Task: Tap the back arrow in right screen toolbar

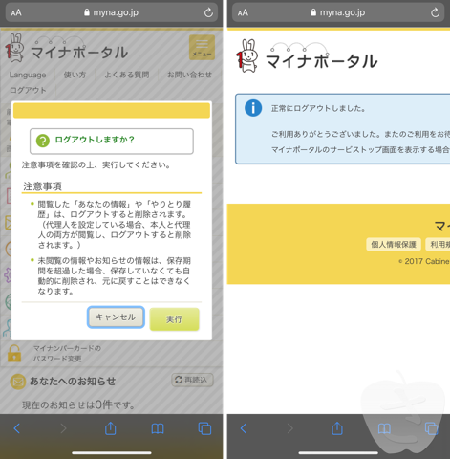Action: pos(244,428)
